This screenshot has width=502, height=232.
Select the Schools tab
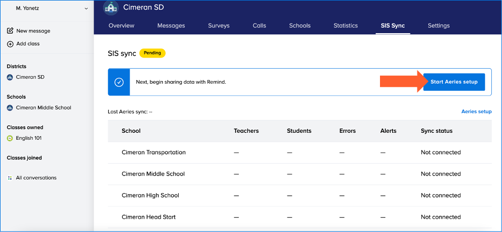(300, 26)
